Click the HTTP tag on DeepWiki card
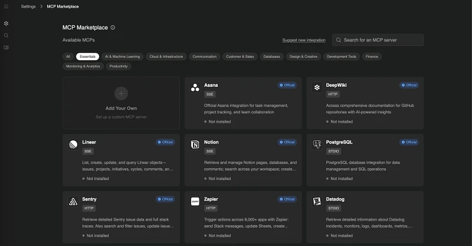This screenshot has width=472, height=246. (333, 94)
